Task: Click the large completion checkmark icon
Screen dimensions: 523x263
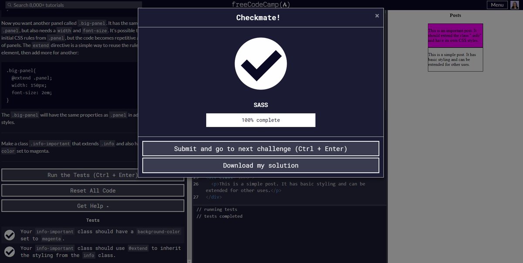Action: 261,63
